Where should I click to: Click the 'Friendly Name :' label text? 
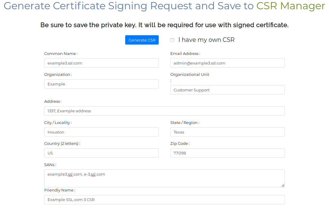(60, 190)
